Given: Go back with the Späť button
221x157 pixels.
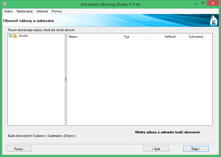Looking at the screenshot, I should click(156, 149).
